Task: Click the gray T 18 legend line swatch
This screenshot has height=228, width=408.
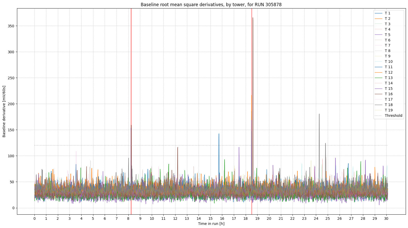Action: click(x=378, y=105)
